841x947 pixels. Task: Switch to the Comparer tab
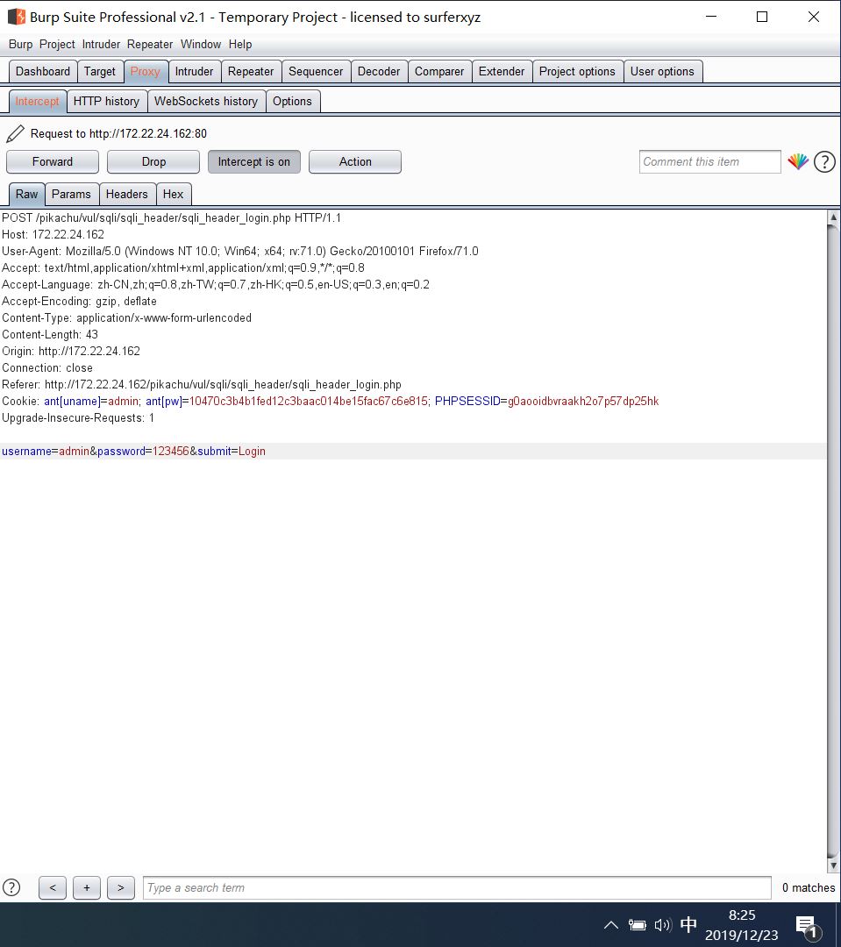pyautogui.click(x=439, y=71)
